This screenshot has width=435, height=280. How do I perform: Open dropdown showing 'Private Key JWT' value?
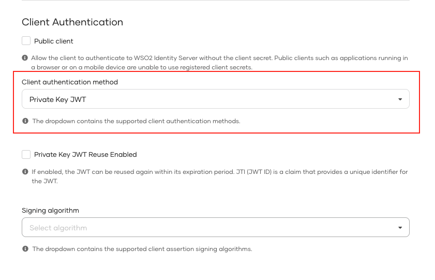[207, 99]
